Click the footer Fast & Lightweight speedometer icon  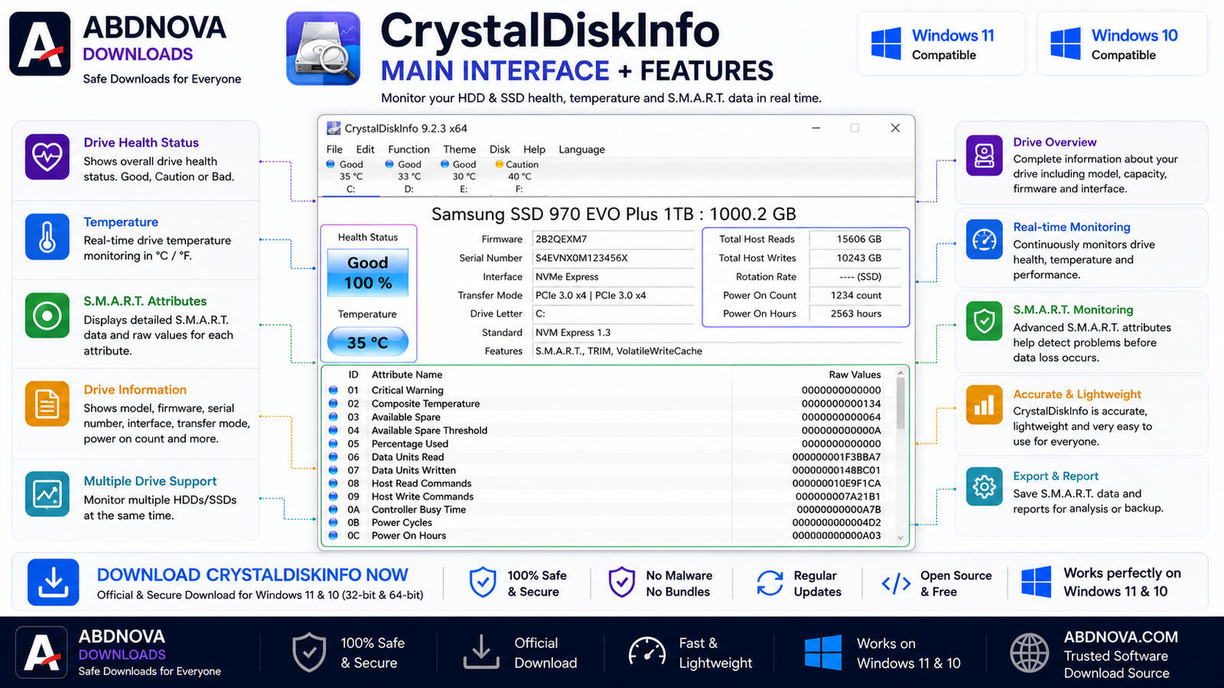click(647, 652)
